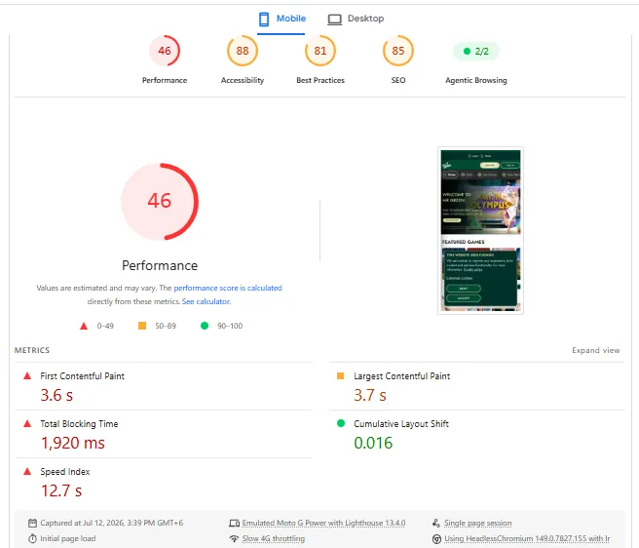The height and width of the screenshot is (548, 639).
Task: Open the 'See calculator' link
Action: click(x=207, y=301)
